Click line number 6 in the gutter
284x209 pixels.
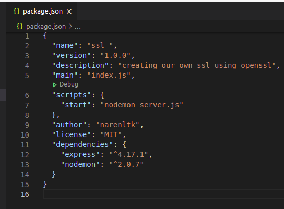click(x=27, y=95)
